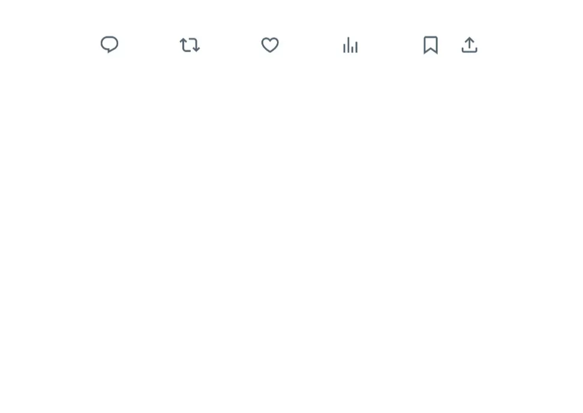The width and height of the screenshot is (583, 413).
Task: Save the post with the bookmark icon
Action: coord(431,45)
